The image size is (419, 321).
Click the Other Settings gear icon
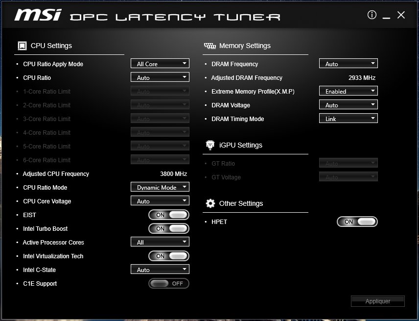click(210, 203)
